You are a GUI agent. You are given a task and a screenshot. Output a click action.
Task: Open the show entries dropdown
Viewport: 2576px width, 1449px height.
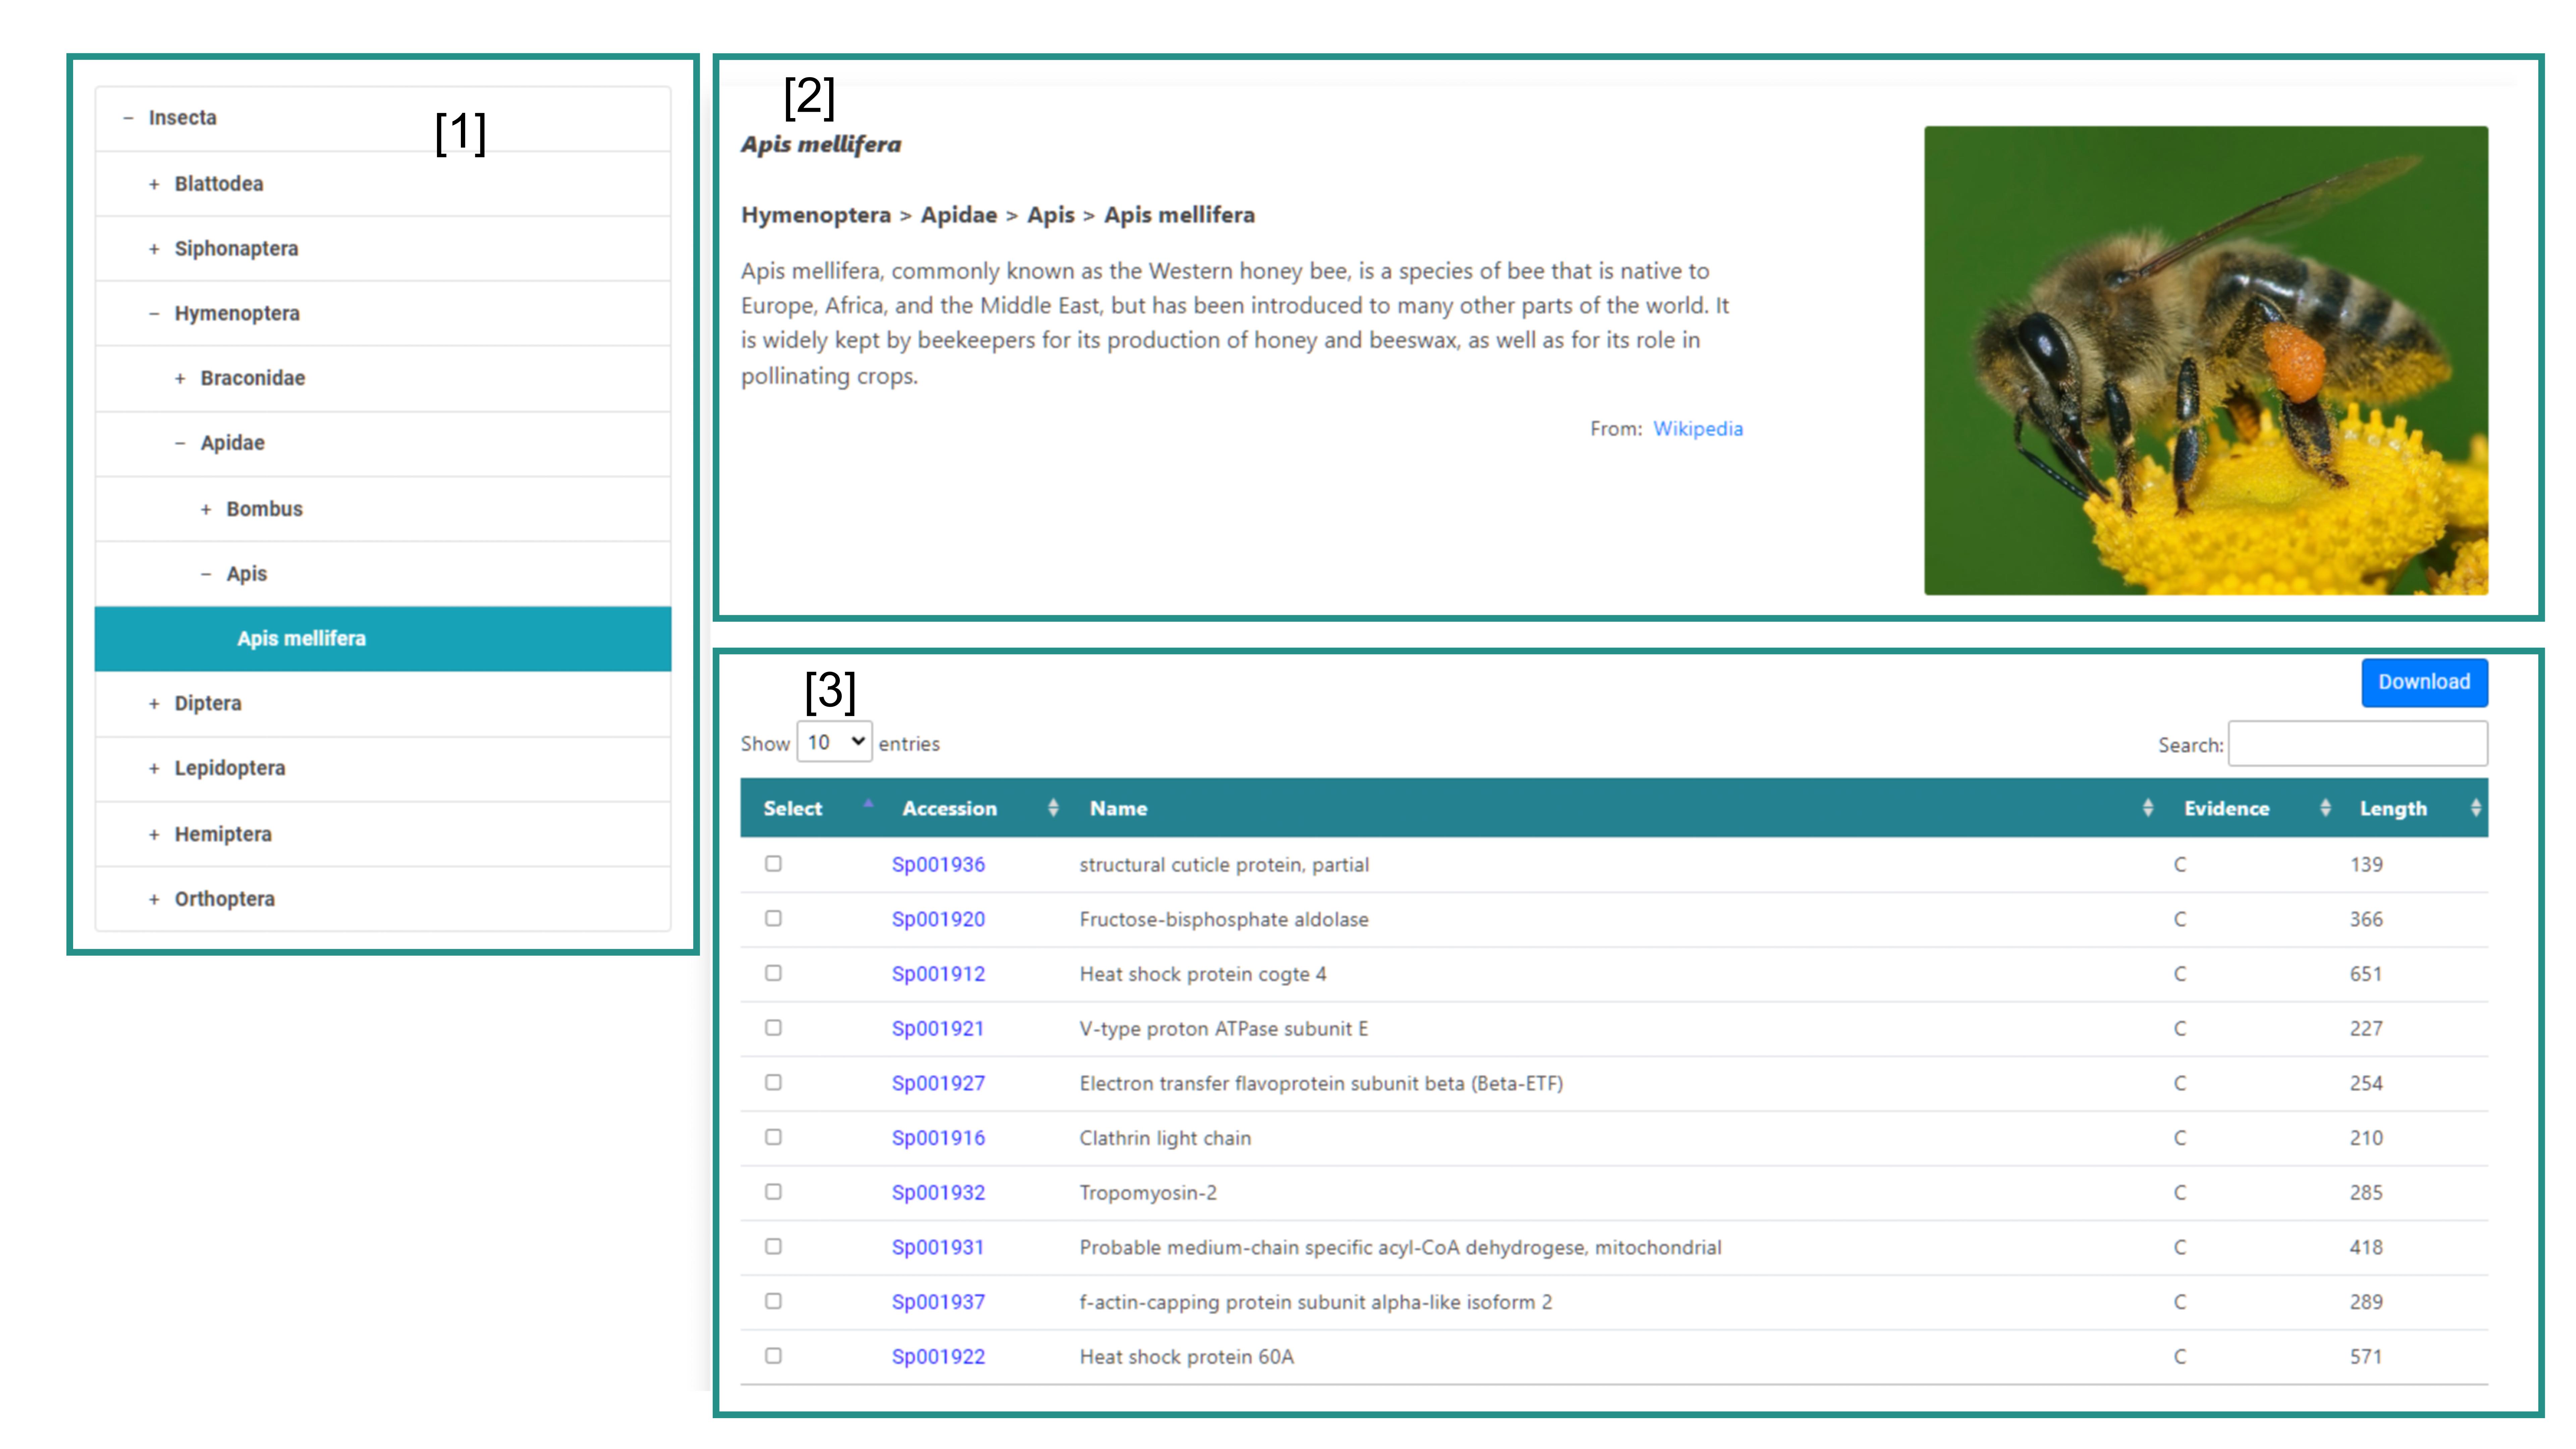click(834, 742)
